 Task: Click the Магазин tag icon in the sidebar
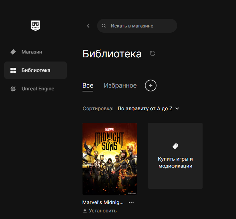pyautogui.click(x=13, y=52)
